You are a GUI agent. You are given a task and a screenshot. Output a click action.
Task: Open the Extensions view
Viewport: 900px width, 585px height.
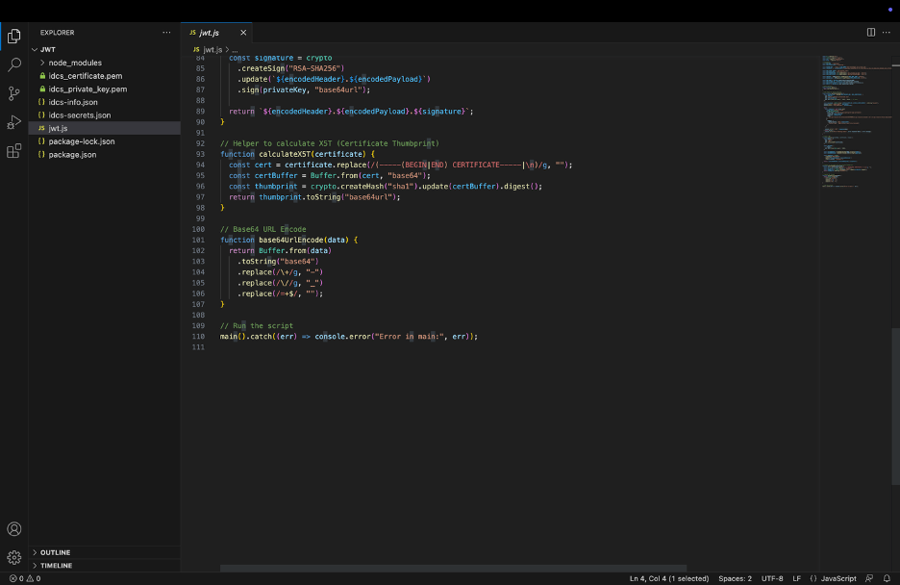click(13, 151)
